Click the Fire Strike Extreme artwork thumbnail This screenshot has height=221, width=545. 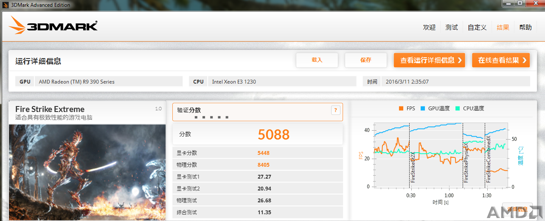[x=87, y=172]
